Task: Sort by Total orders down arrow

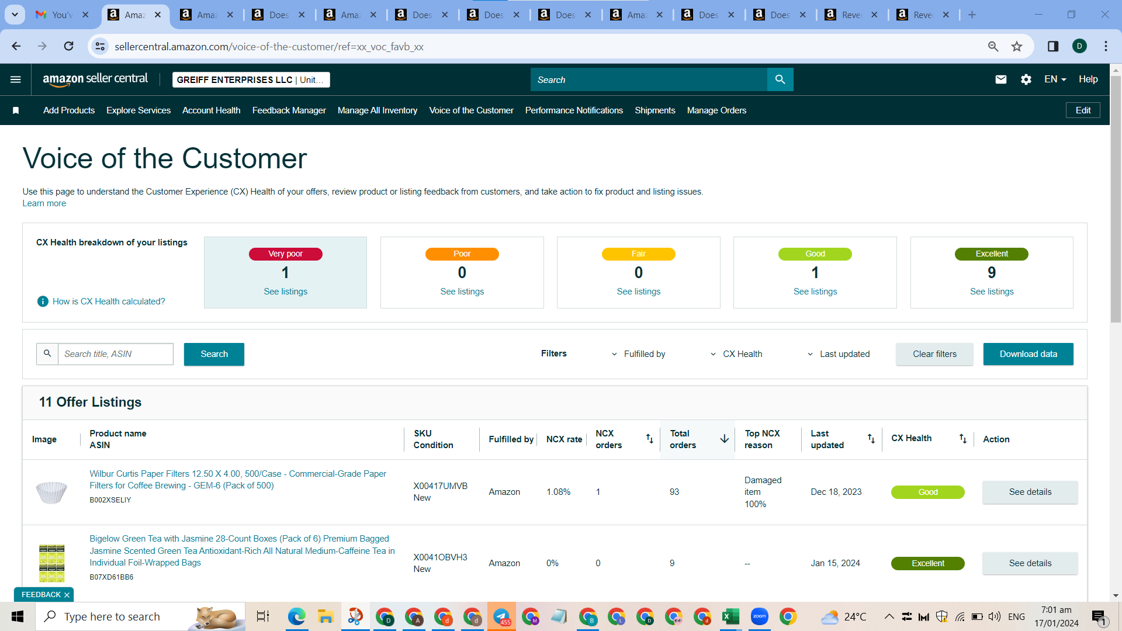Action: point(724,439)
